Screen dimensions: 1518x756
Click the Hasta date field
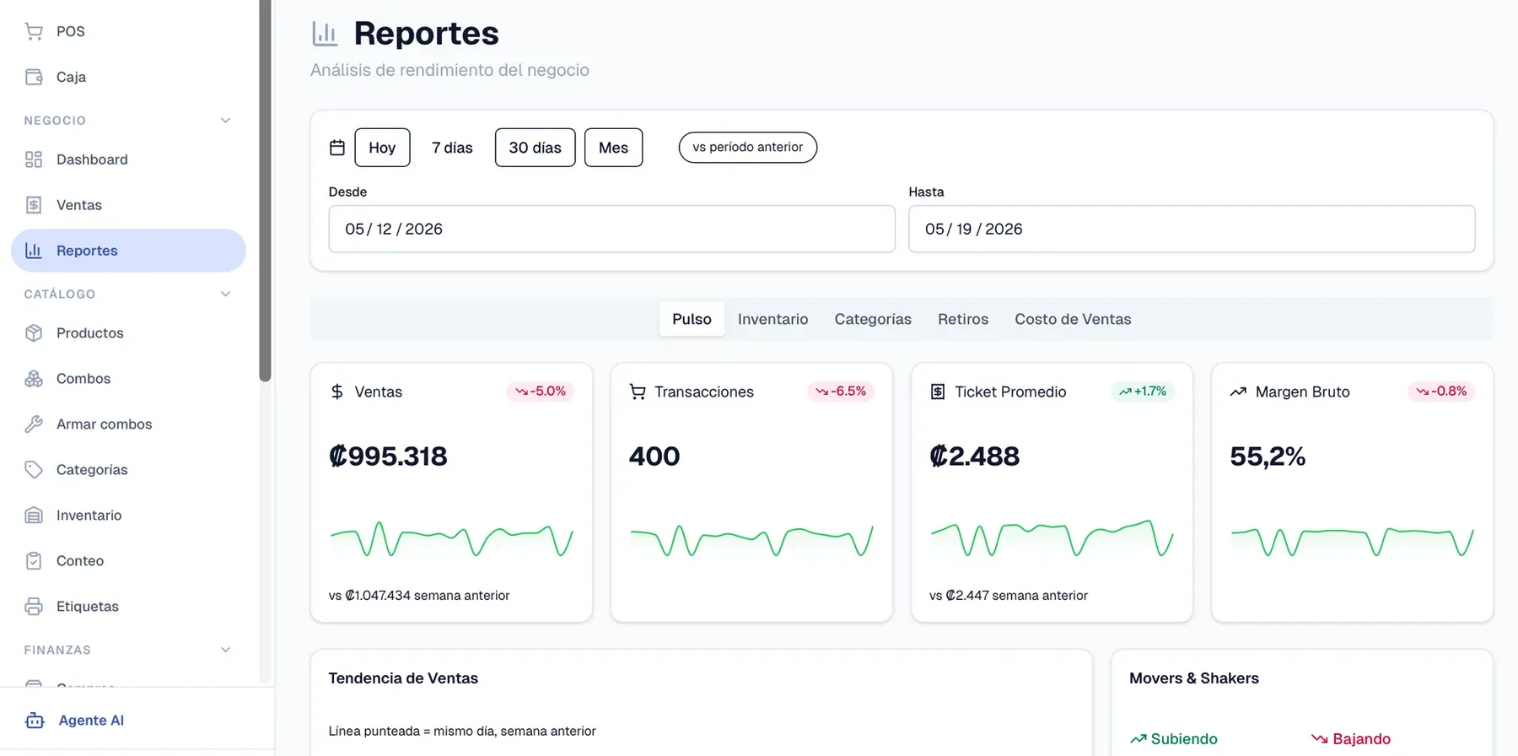pyautogui.click(x=1192, y=229)
